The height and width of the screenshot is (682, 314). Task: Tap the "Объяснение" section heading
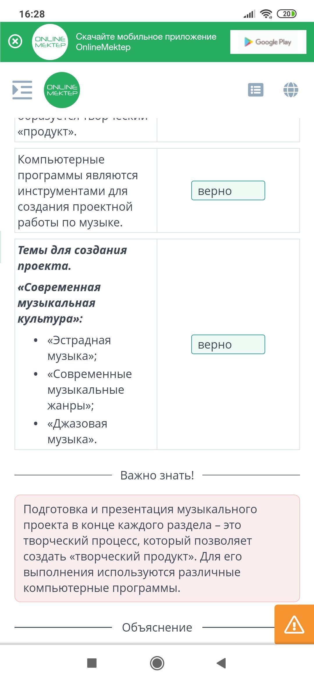coord(157,627)
